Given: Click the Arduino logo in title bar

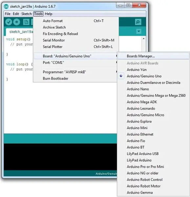Looking at the screenshot, I should [x=6, y=7].
